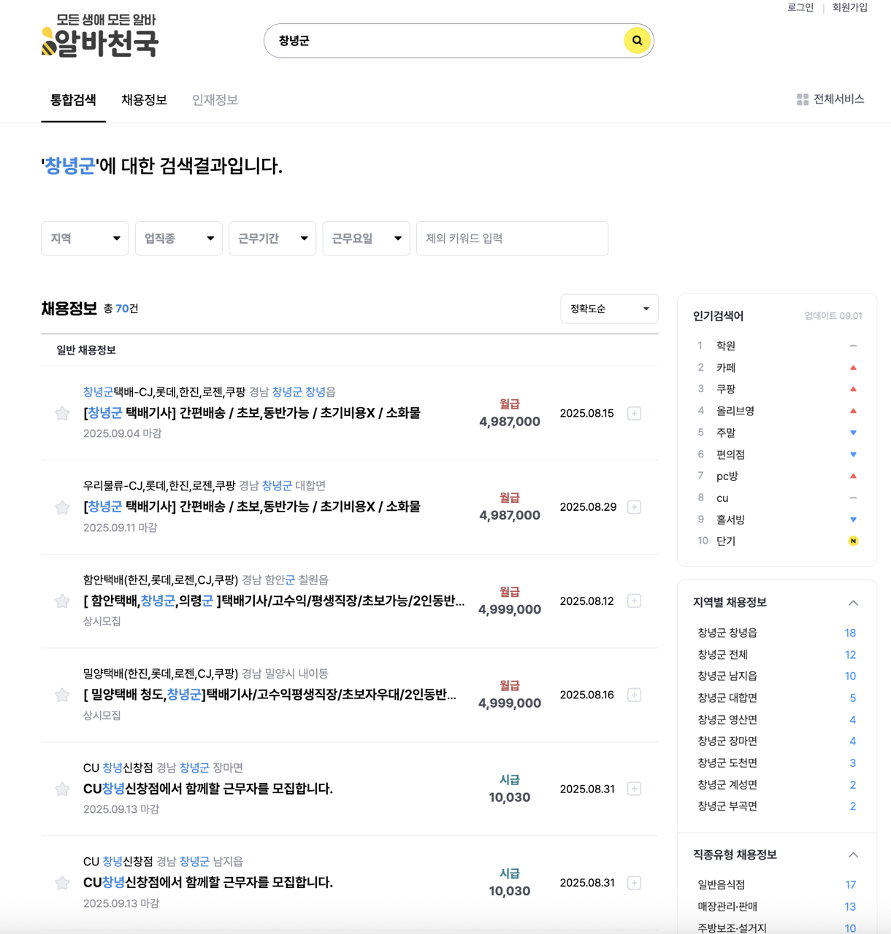891x934 pixels.
Task: Open the 근무요일 filter dropdown
Action: point(366,238)
